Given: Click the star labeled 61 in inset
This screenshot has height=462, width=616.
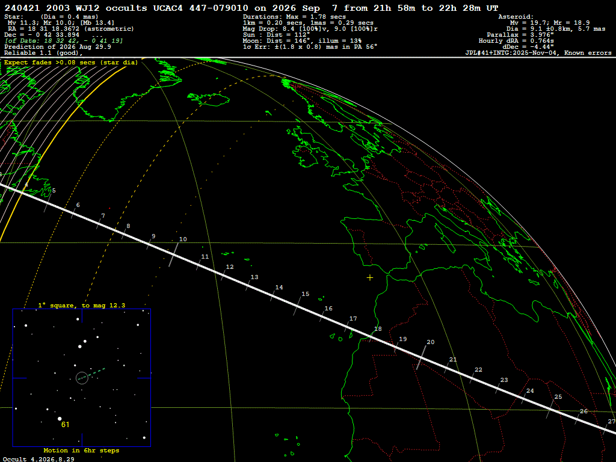Looking at the screenshot, I should [60, 419].
